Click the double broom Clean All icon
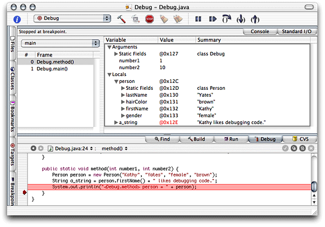This screenshot has width=325, height=227. tap(178, 19)
